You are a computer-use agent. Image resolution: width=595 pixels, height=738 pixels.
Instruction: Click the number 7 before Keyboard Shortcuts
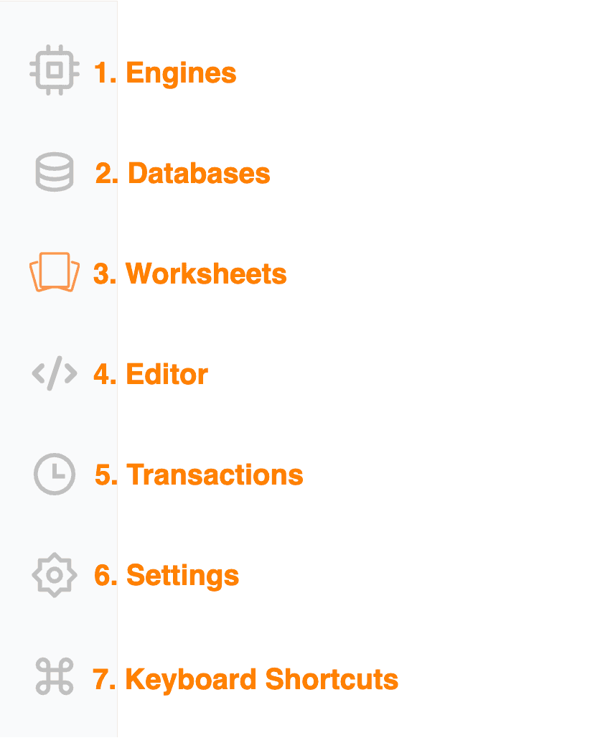click(103, 679)
